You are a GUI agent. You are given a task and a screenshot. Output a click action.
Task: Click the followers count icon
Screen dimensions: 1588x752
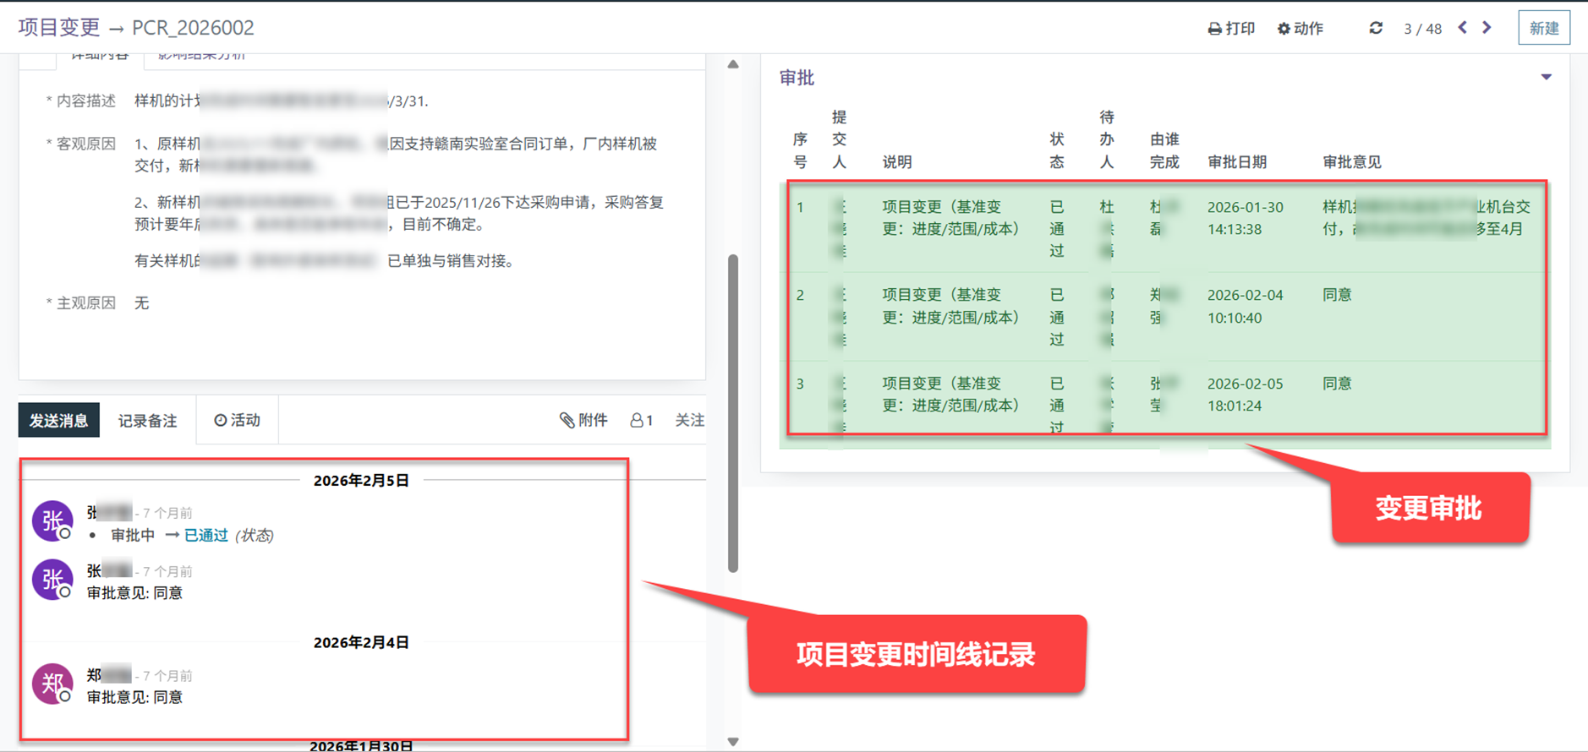(641, 420)
